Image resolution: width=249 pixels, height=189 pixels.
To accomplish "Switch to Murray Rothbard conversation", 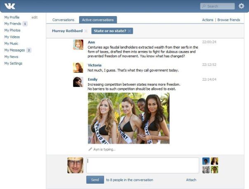I will (x=67, y=31).
